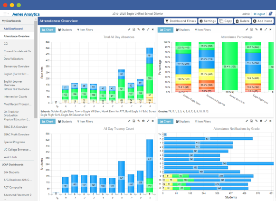276x201 pixels.
Task: Open Watch Lists dashboard
Action: point(10,157)
